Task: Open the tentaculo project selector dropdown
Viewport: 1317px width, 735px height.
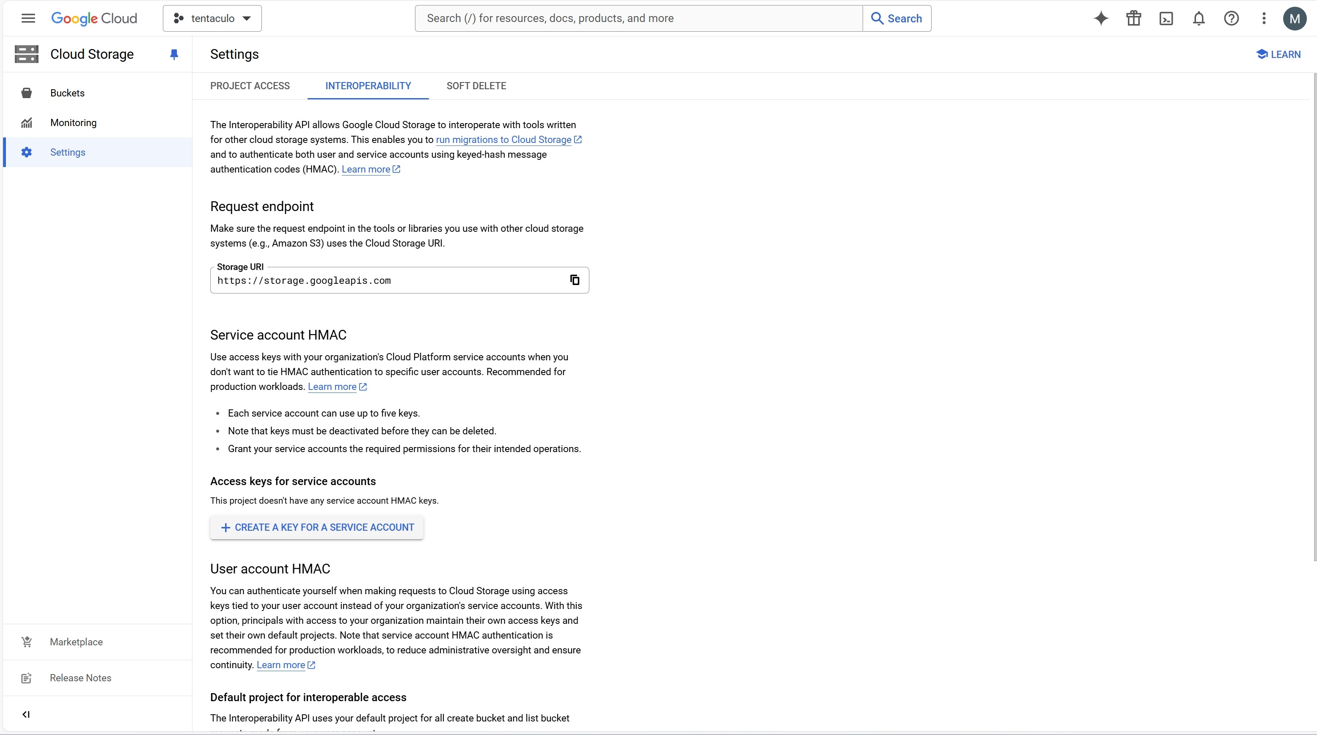Action: 212,19
